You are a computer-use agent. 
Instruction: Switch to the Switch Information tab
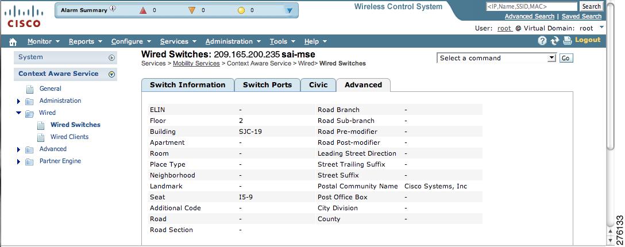click(188, 85)
